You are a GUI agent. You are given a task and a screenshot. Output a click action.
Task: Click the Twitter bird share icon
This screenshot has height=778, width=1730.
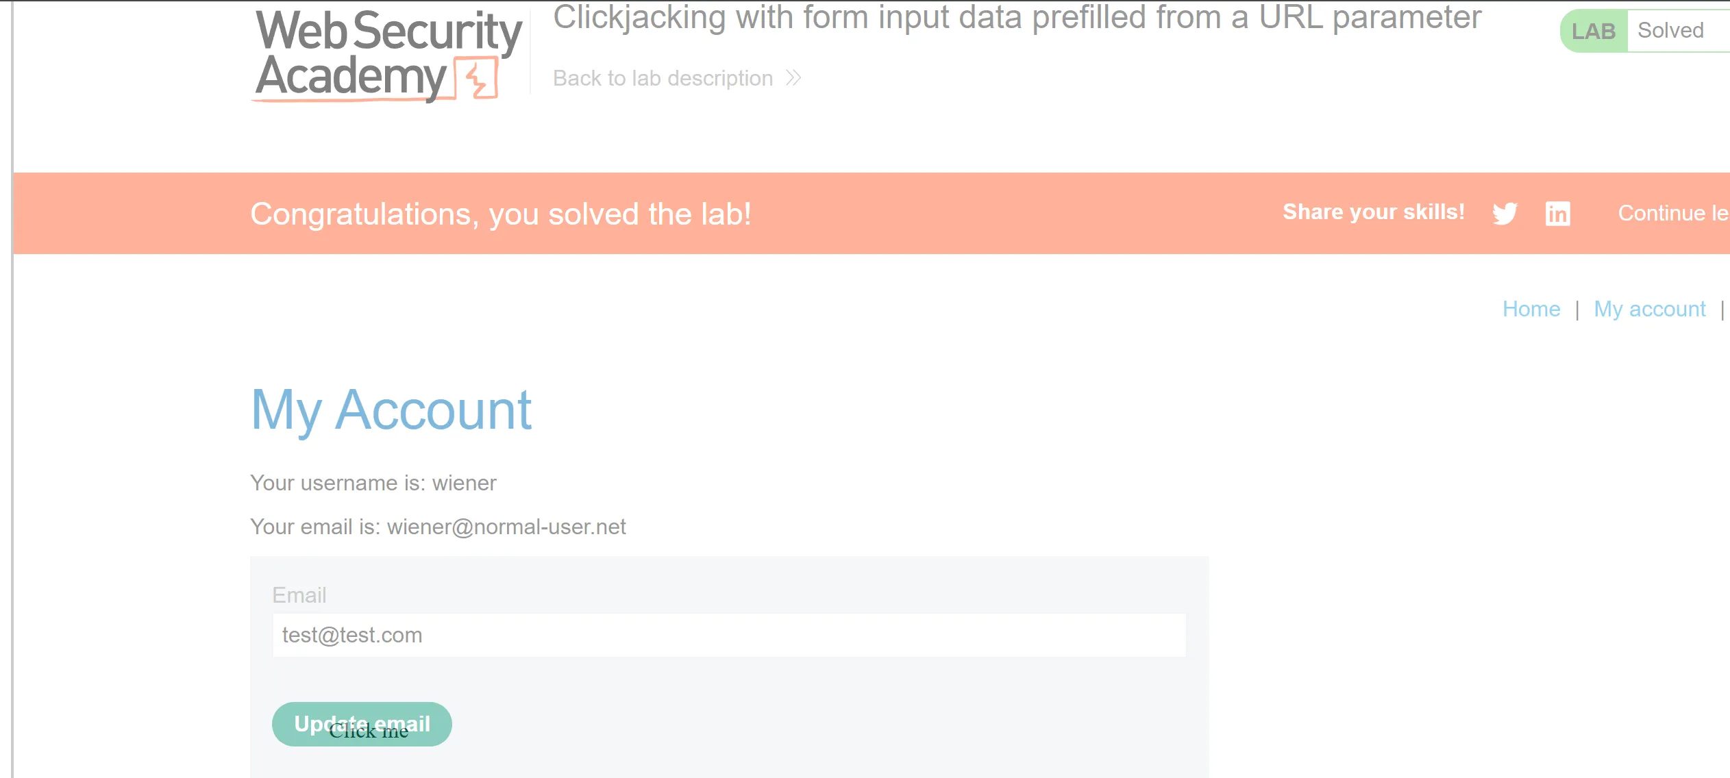coord(1505,214)
